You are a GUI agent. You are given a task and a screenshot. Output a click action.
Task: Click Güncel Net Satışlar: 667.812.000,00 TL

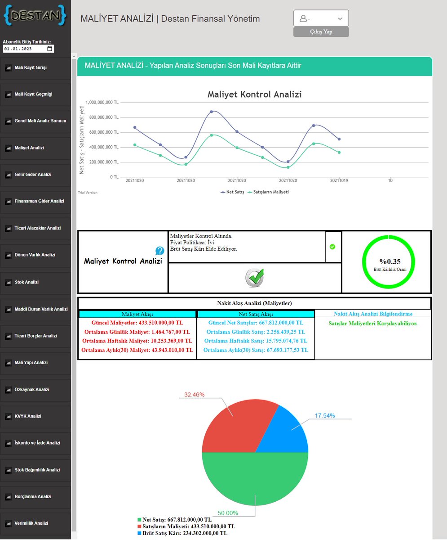(x=256, y=323)
